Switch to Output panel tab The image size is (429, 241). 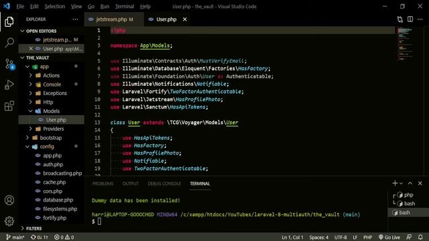(x=131, y=183)
